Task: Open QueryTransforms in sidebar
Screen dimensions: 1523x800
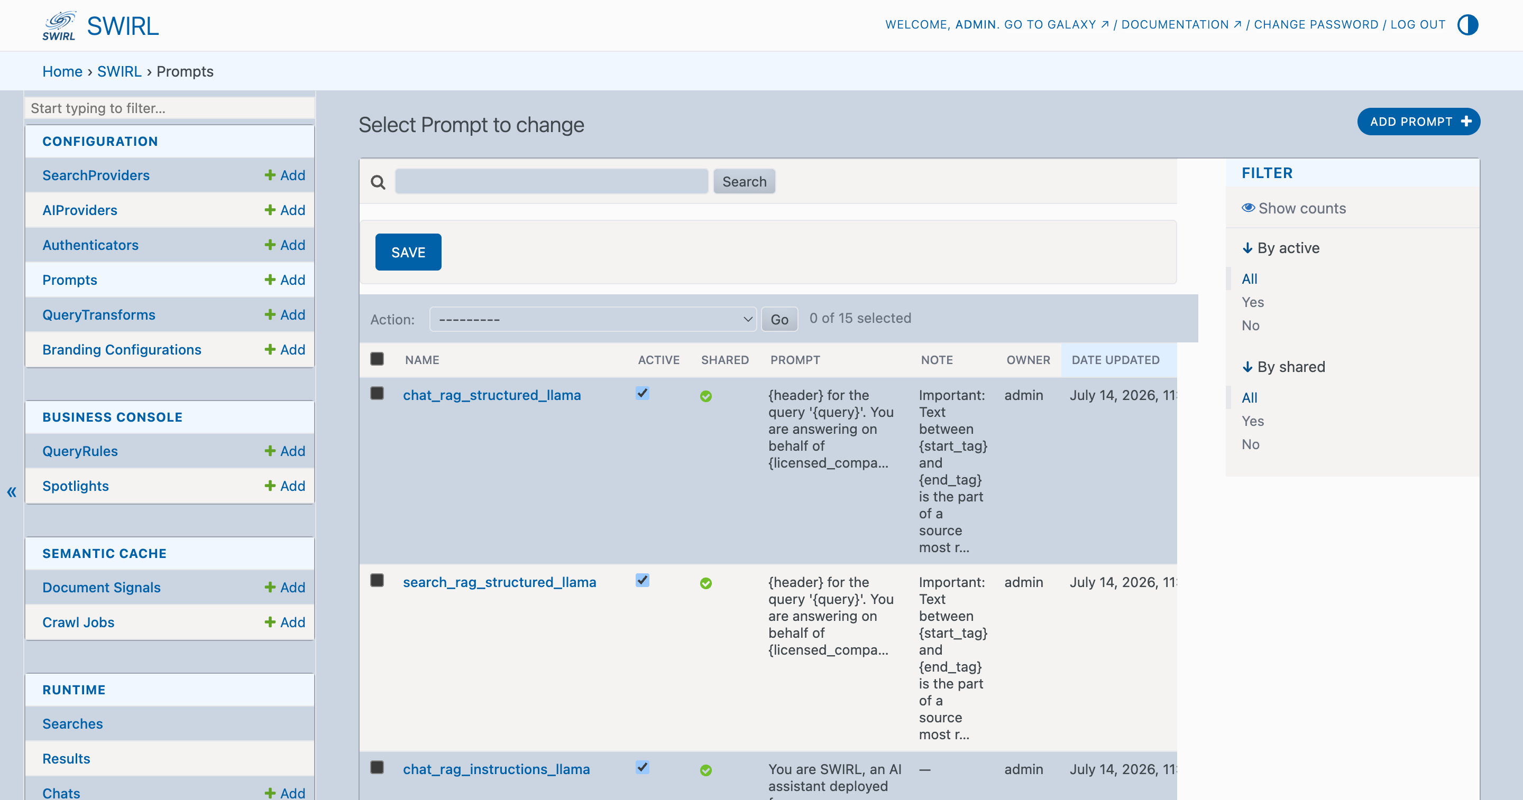Action: pos(99,314)
